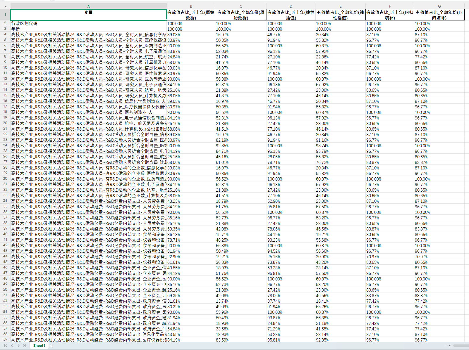Select row 34 header
The image size is (469, 350).
click(5, 201)
